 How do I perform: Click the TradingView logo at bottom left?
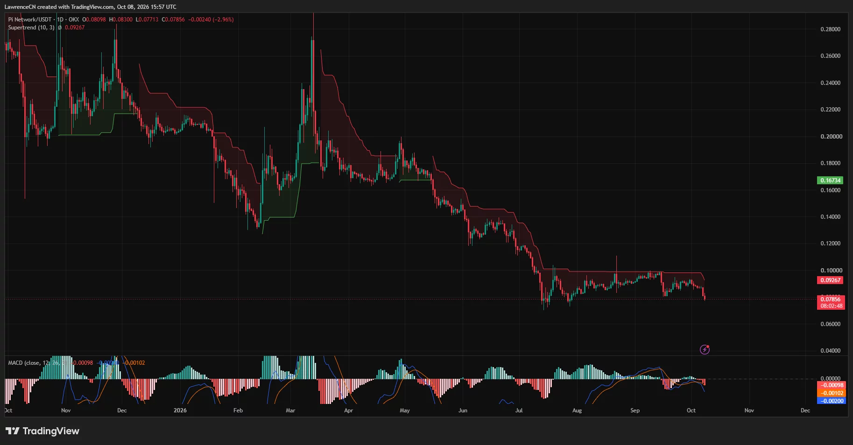click(x=42, y=431)
